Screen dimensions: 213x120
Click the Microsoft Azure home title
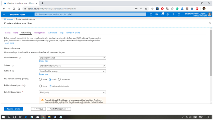point(18,15)
